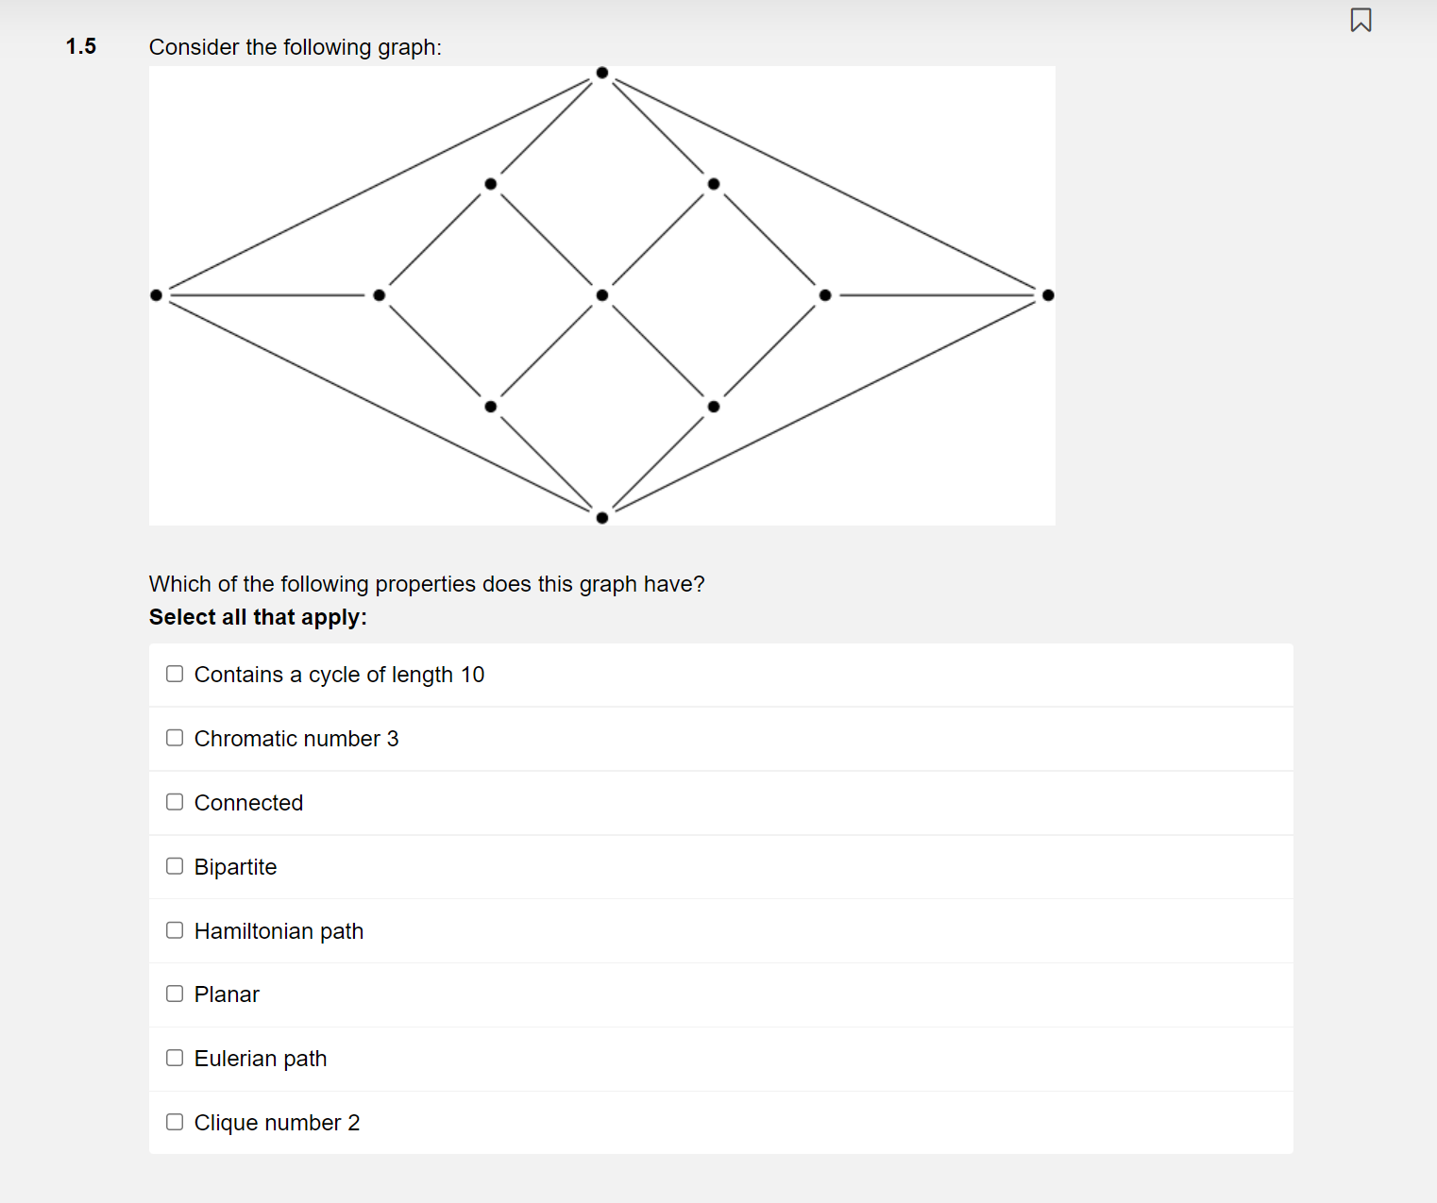Click the bookmark icon in the top right corner
The image size is (1437, 1203).
1361,19
